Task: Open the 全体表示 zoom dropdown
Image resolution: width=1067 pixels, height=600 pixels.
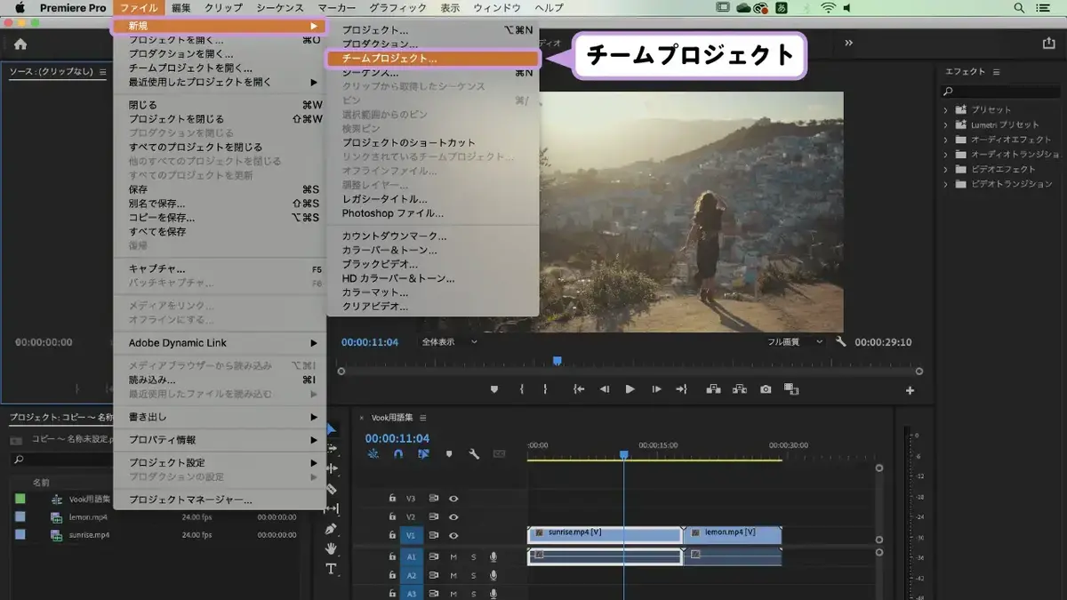Action: coord(449,341)
